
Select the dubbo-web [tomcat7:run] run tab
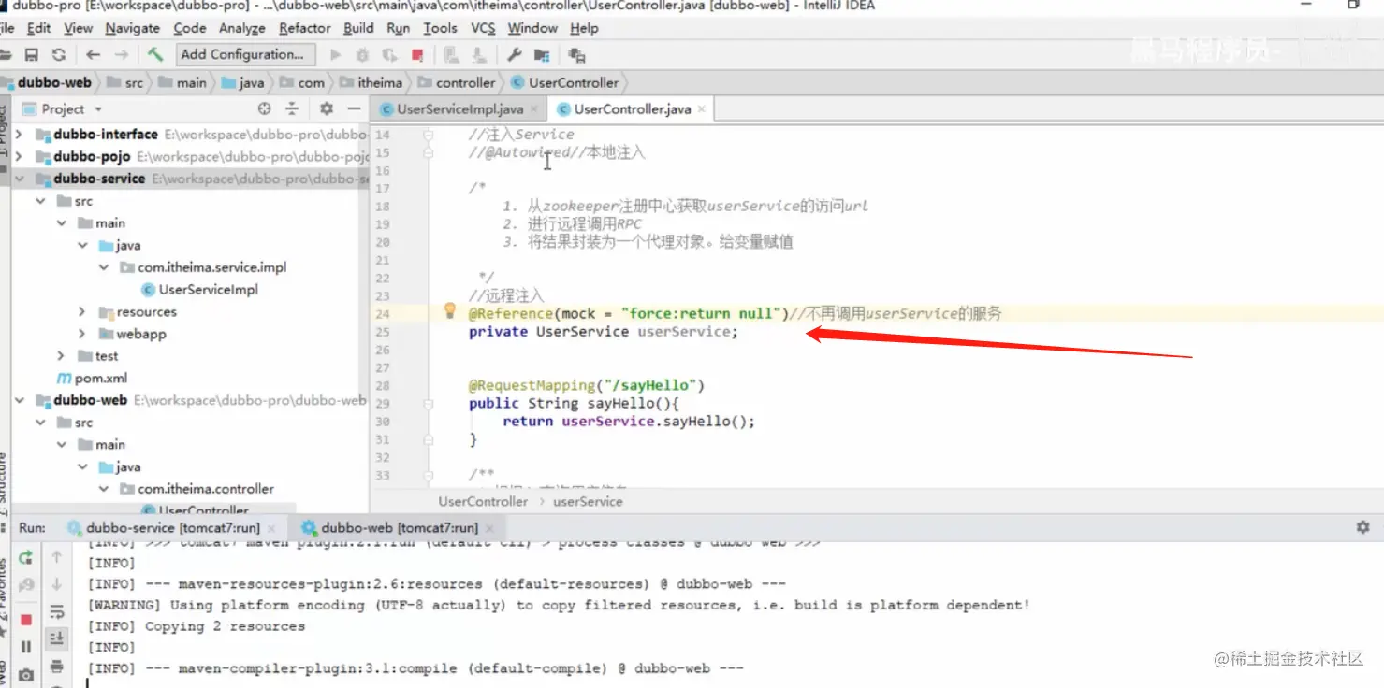point(399,528)
